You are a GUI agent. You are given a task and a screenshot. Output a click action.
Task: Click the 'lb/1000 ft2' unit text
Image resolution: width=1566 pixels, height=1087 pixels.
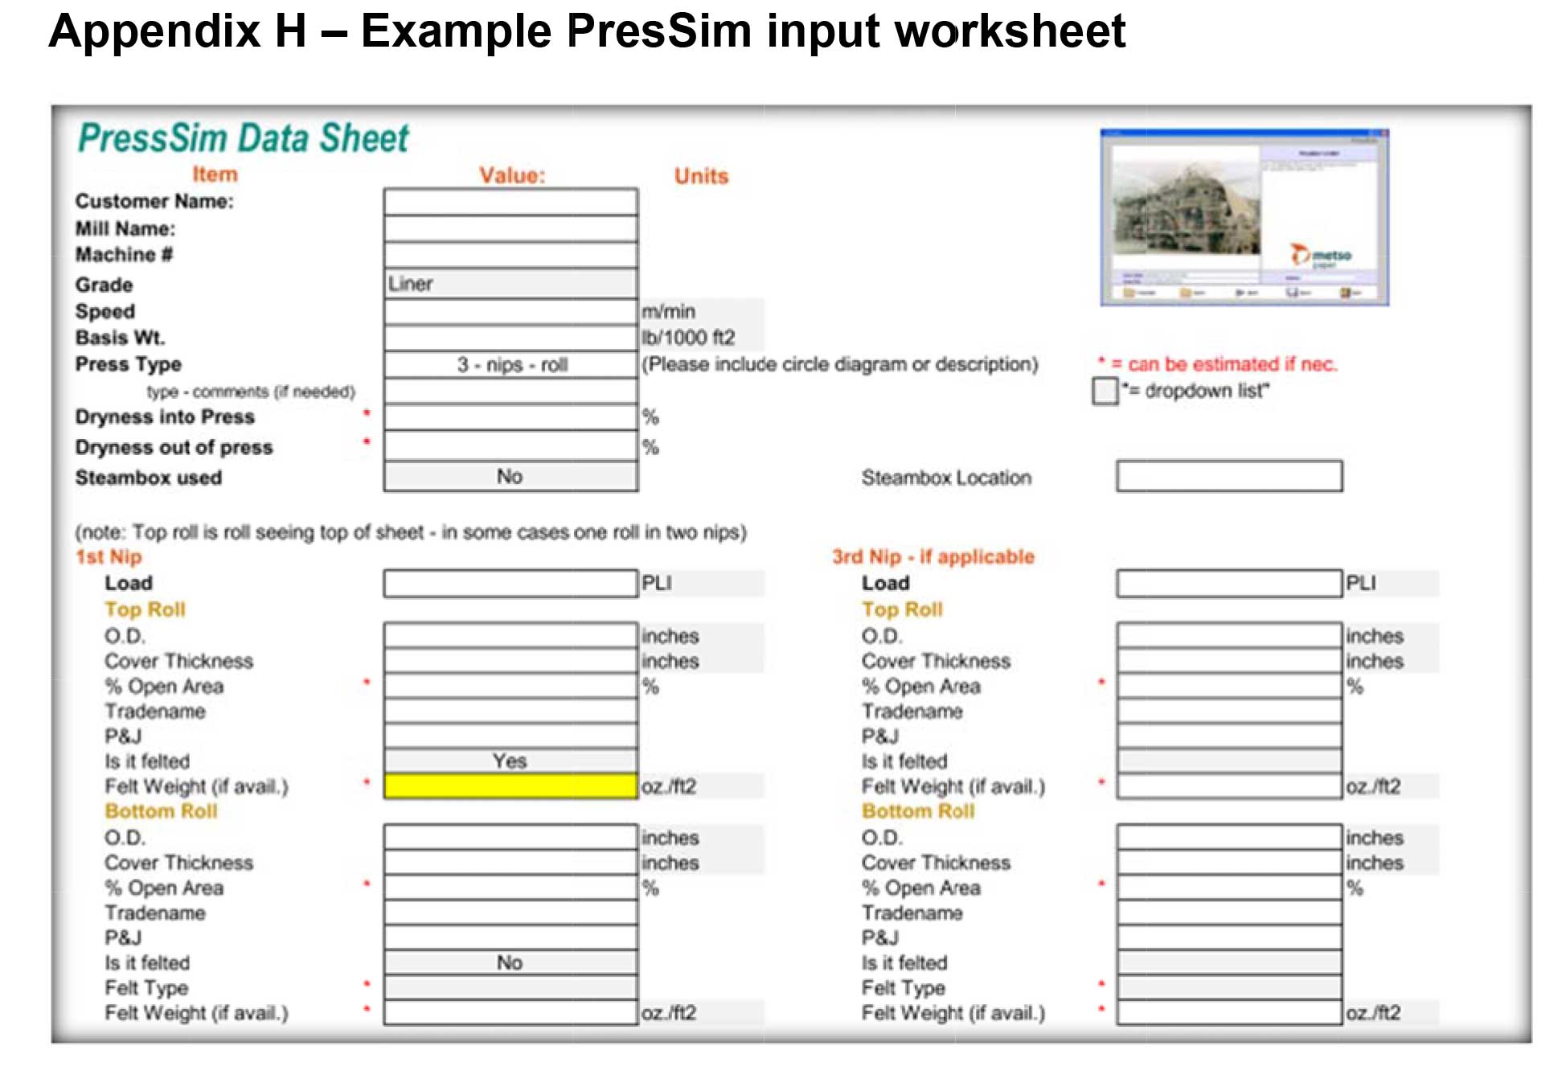(688, 338)
